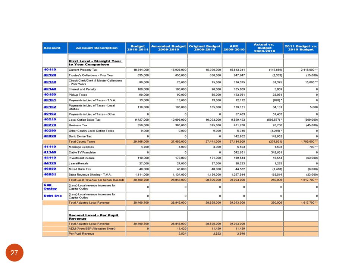Screen dimensions: 358x269
Task: Select the Current Property Tax description
Action: pos(83,70)
